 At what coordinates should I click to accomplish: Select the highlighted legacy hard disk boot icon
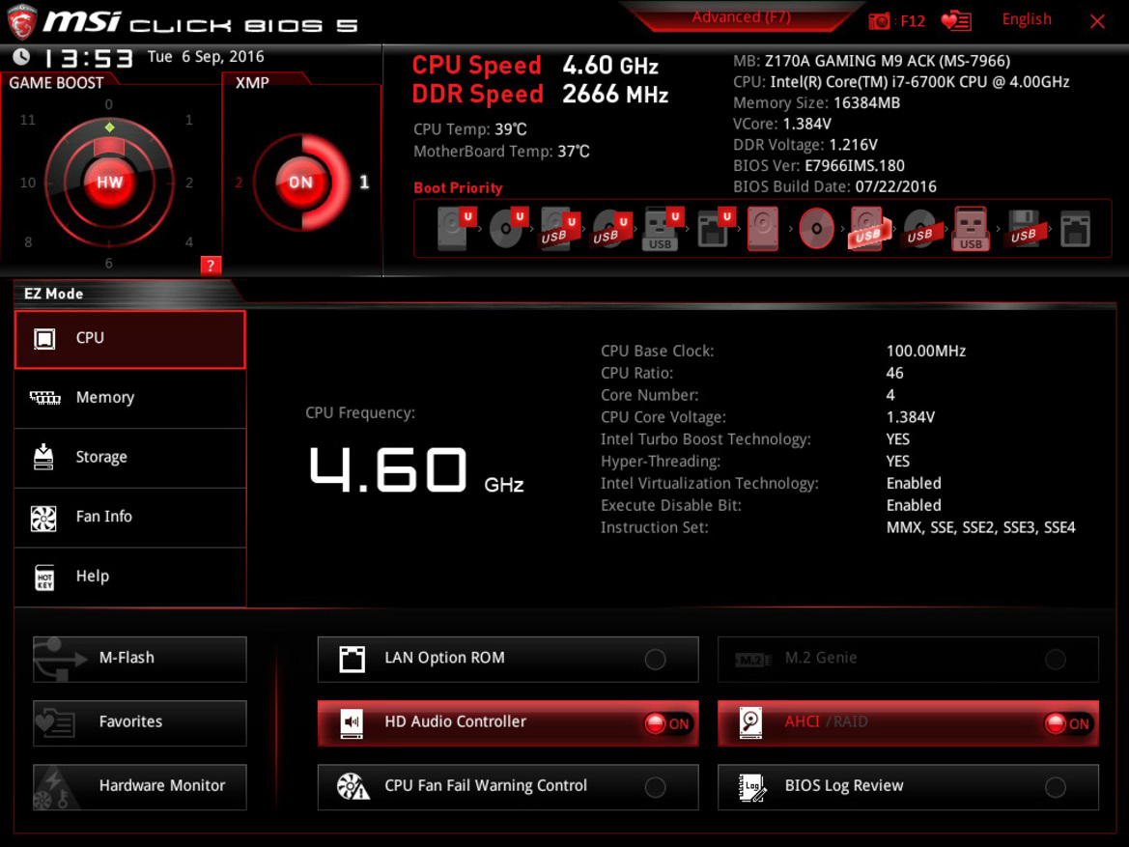pos(763,228)
